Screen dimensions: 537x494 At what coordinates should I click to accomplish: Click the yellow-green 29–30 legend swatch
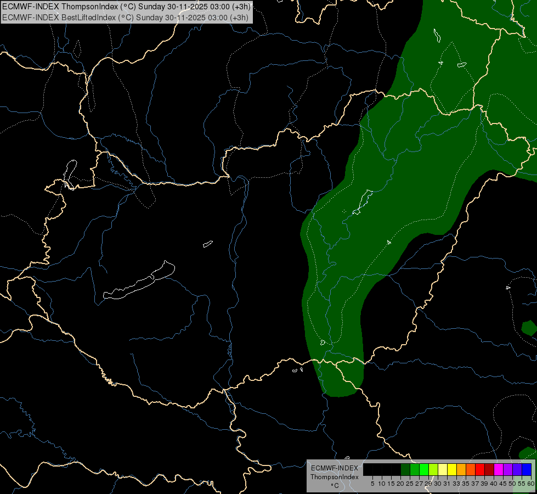(x=433, y=469)
